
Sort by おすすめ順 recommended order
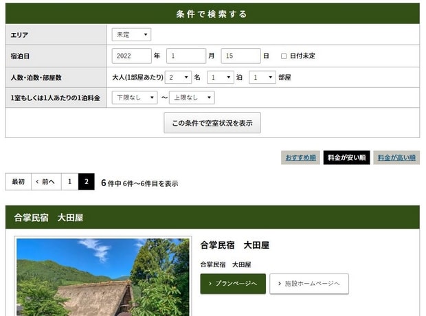[300, 157]
